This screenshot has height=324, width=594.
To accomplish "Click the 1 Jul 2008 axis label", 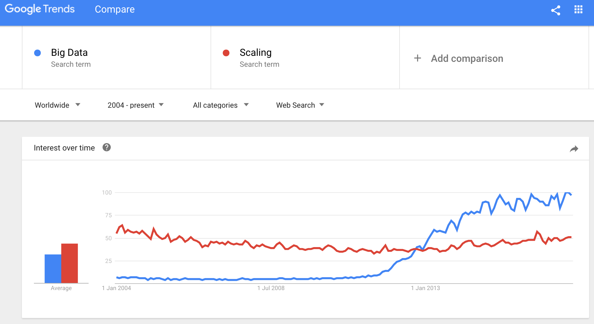I will (271, 288).
